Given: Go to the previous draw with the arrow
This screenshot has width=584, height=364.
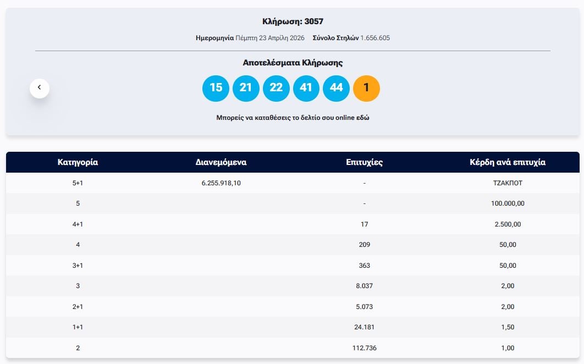Looking at the screenshot, I should tap(40, 88).
